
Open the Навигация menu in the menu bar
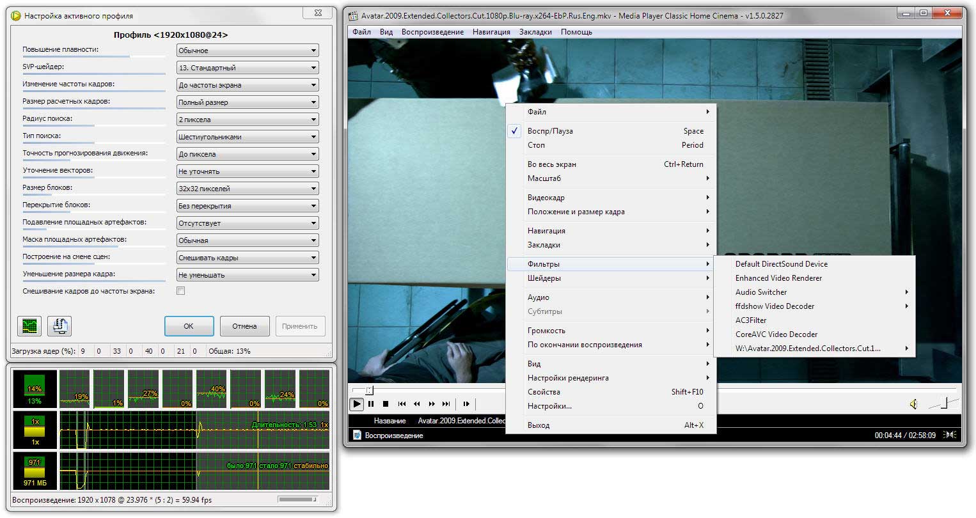coord(491,32)
